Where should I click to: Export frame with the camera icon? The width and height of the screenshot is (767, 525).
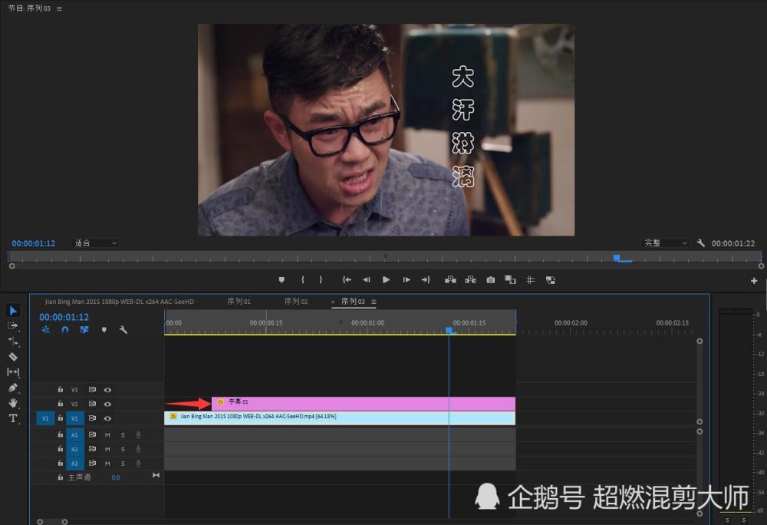491,280
